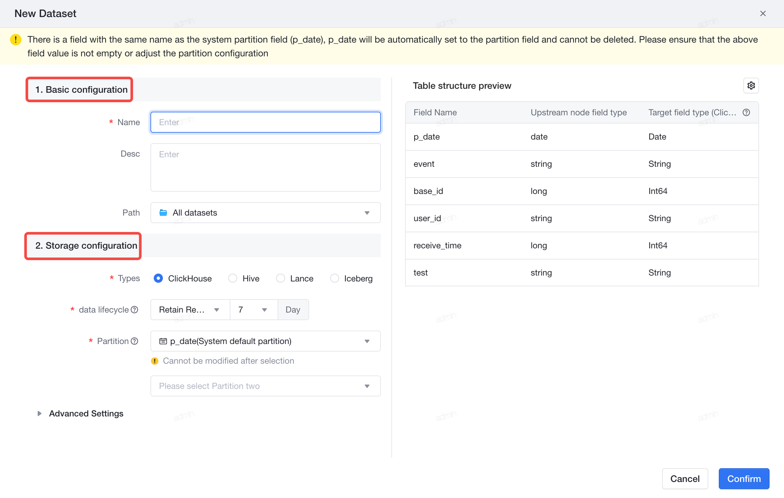Open the Path All datasets dropdown

[265, 213]
